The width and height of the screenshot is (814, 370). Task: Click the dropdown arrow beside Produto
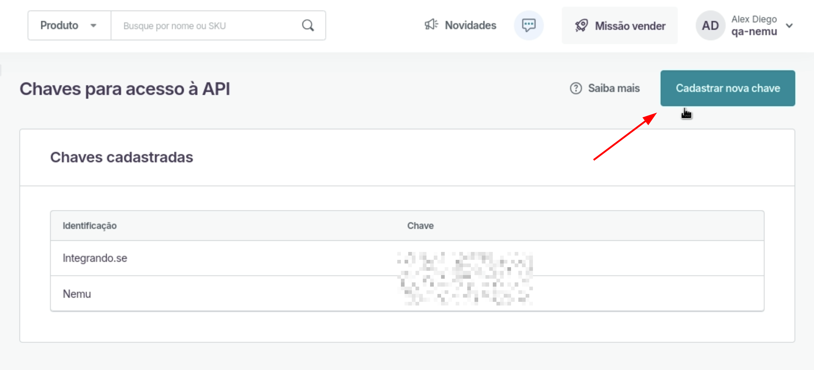93,26
